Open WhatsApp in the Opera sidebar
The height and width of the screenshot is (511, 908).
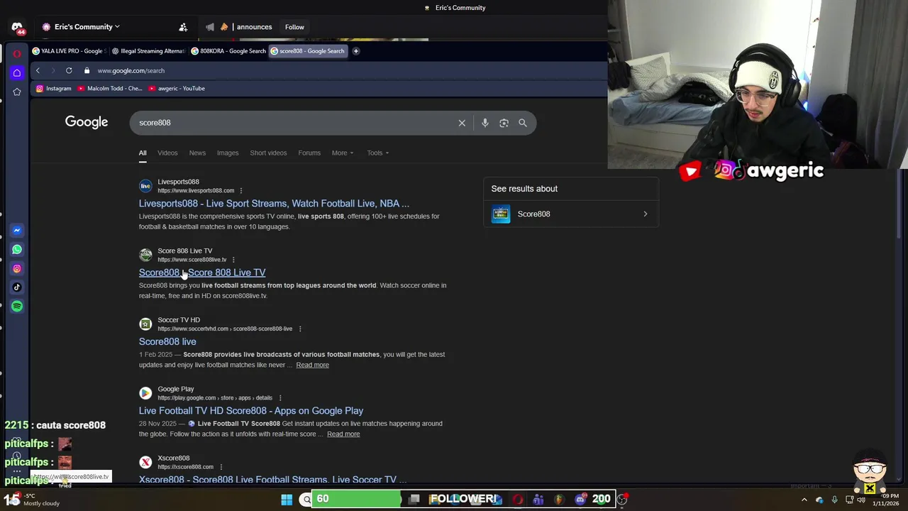17,249
